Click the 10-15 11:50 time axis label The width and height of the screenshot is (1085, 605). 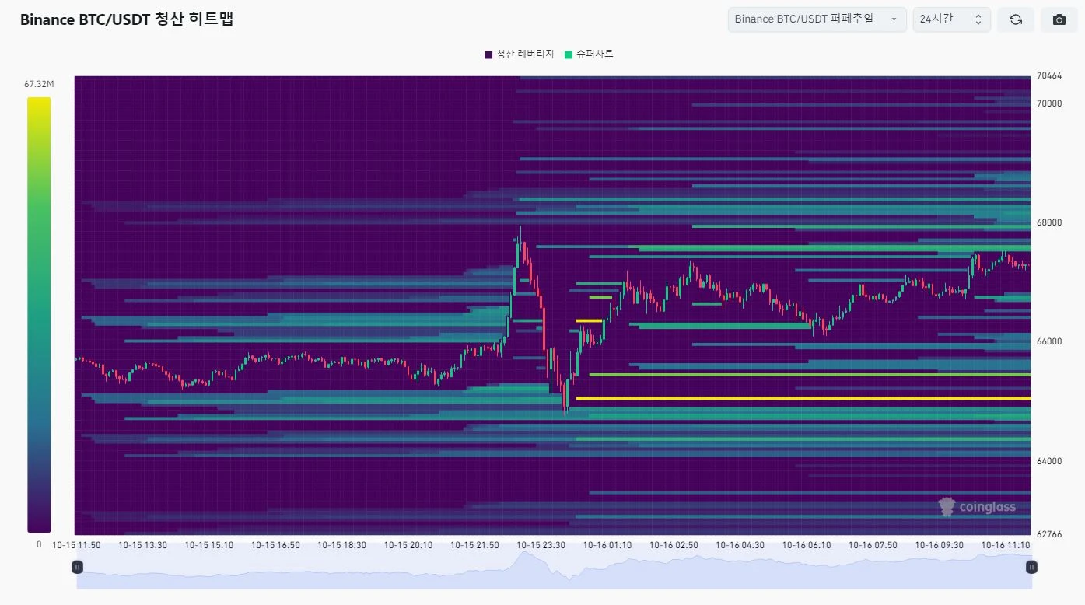(76, 545)
